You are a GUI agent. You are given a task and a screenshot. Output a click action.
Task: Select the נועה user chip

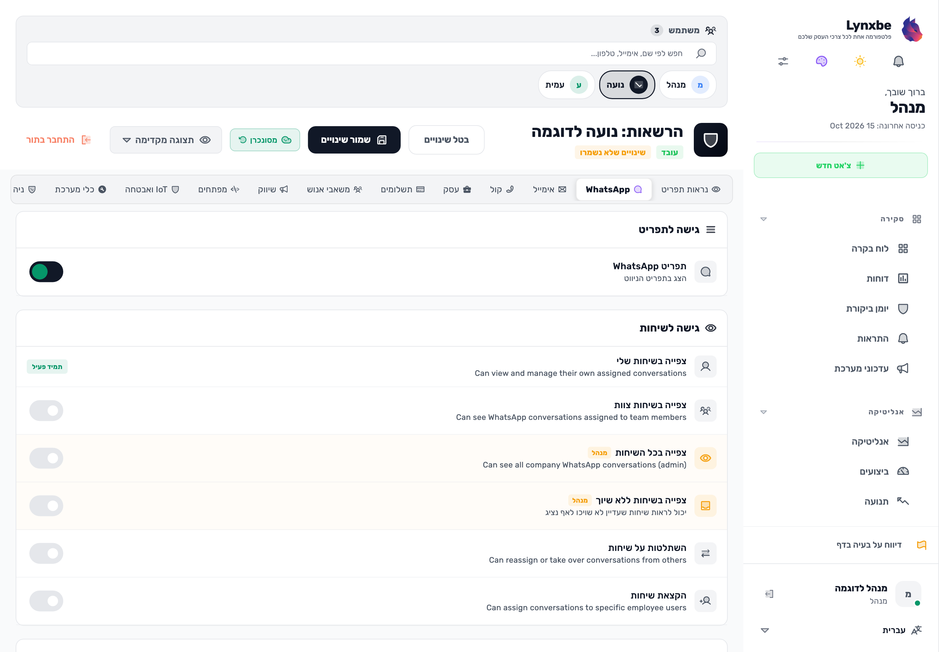[627, 85]
